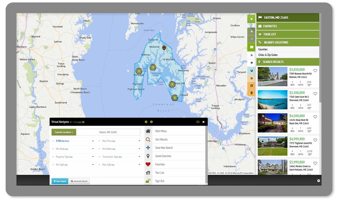
Task: Open the 24062 Porters Creek Ln photo
Action: coord(272,167)
